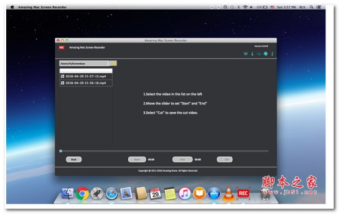339x214 pixels.
Task: Browse output folder with yellow folder icon
Action: [x=114, y=63]
